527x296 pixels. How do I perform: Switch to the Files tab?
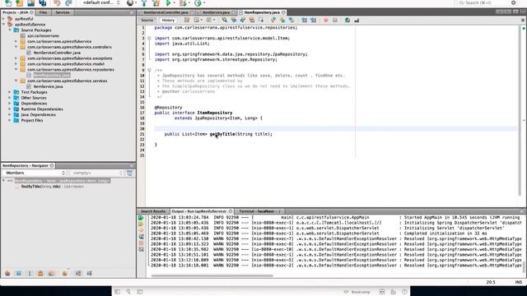pos(43,12)
